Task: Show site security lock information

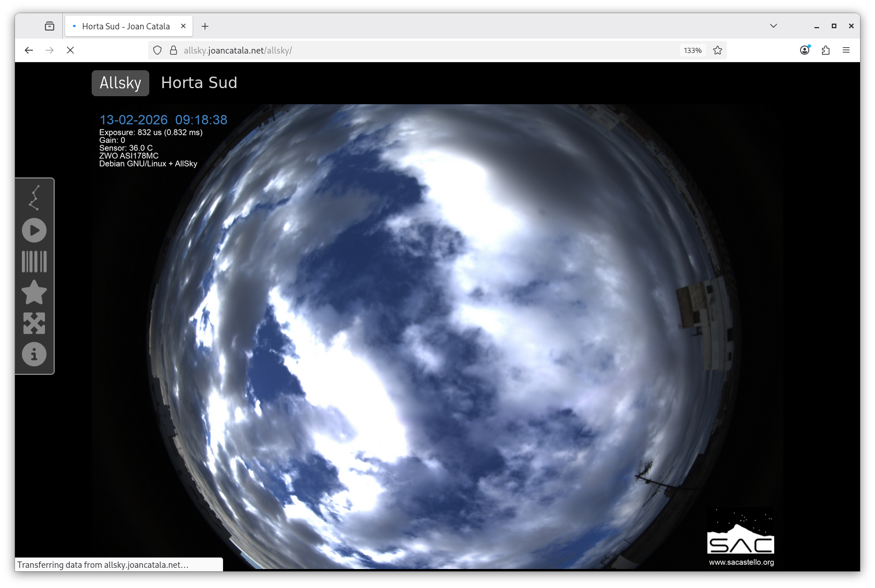Action: coord(174,51)
